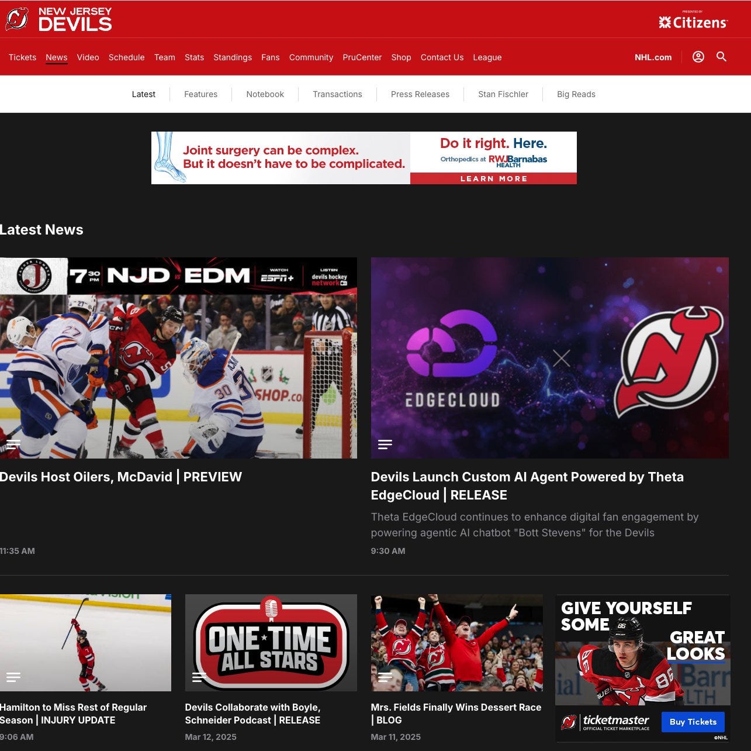The height and width of the screenshot is (751, 751).
Task: Click the Theta EdgeCloud article summary text
Action: pyautogui.click(x=535, y=525)
